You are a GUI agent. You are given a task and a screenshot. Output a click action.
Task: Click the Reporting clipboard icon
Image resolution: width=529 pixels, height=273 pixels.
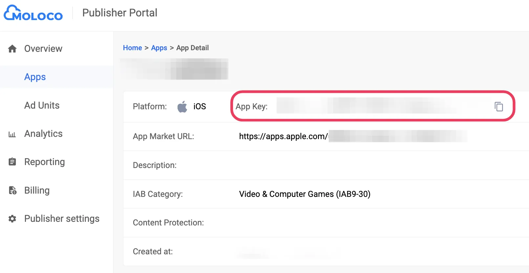12,162
